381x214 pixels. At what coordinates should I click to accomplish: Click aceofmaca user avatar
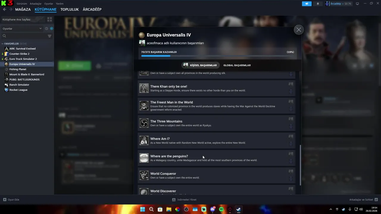(x=142, y=43)
